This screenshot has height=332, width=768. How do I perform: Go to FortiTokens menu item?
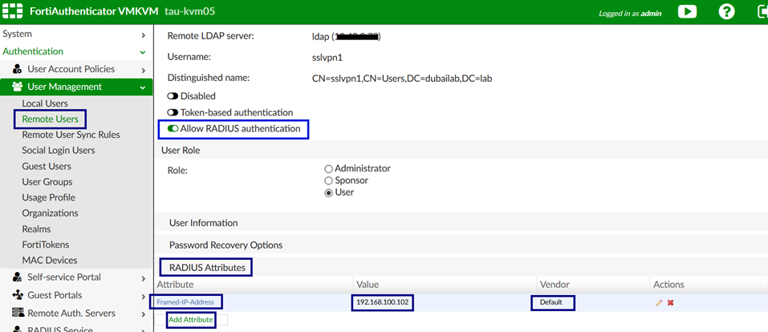tap(46, 245)
